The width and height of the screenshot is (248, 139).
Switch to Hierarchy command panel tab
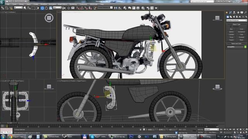pos(234,12)
